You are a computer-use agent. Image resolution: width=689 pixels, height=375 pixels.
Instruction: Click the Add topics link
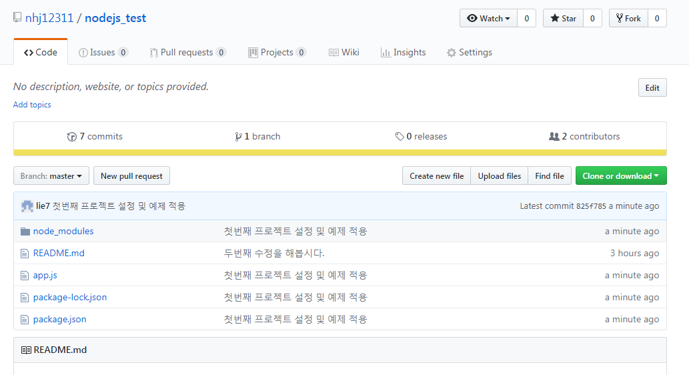click(x=32, y=105)
